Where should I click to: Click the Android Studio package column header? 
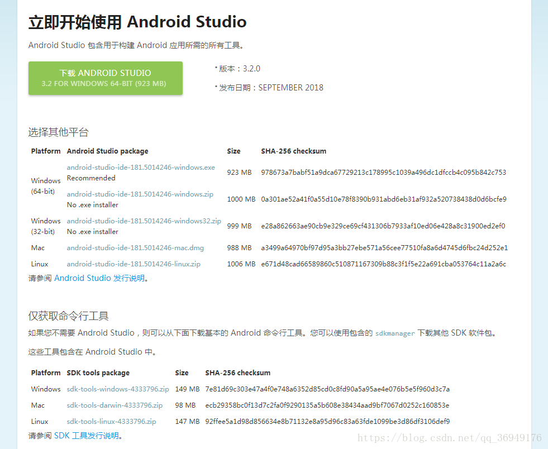pyautogui.click(x=108, y=151)
